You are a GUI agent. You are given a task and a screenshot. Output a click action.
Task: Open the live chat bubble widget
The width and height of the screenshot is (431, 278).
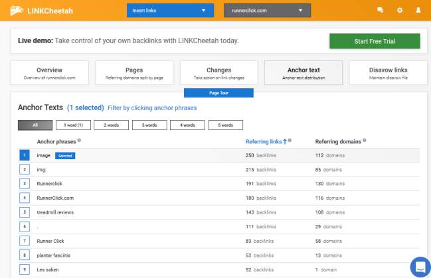[420, 267]
